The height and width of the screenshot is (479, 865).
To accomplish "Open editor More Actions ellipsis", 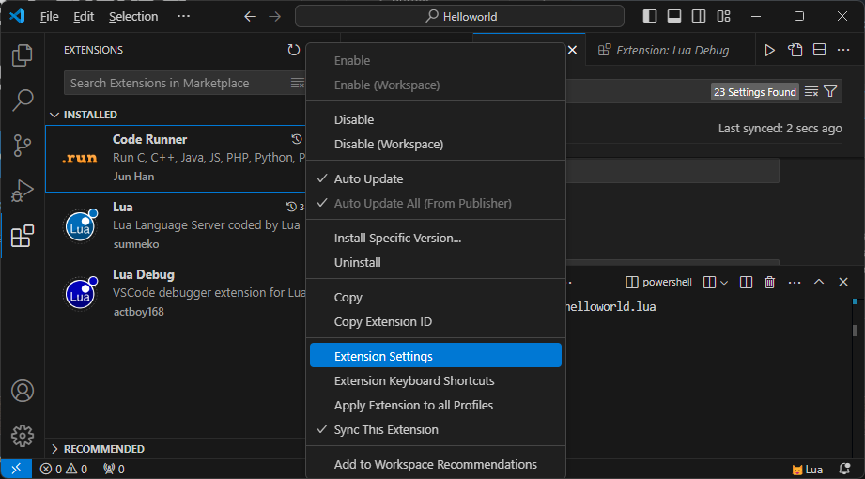I will pyautogui.click(x=843, y=50).
